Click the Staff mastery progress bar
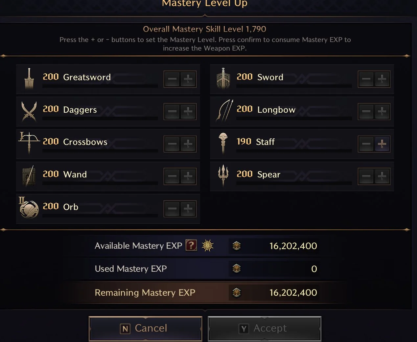The image size is (417, 342). tap(294, 151)
